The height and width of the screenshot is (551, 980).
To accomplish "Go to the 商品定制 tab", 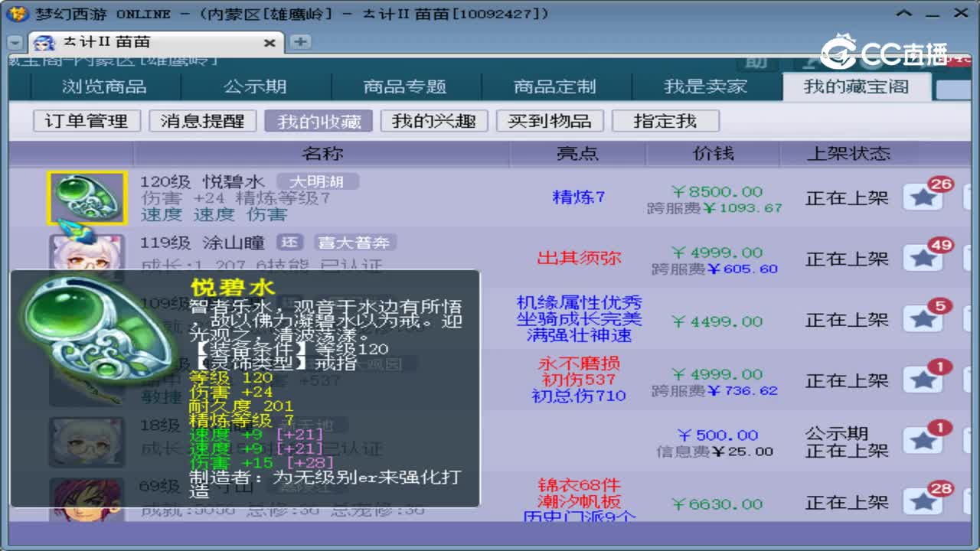I will click(555, 86).
